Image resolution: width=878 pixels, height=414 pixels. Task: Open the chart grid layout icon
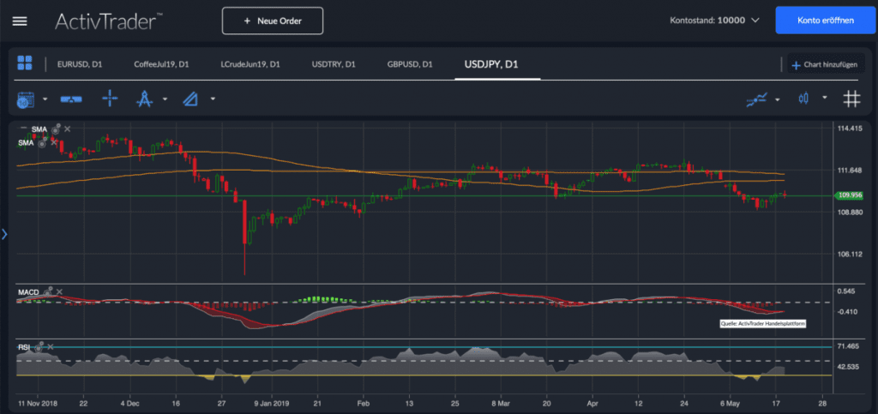25,63
